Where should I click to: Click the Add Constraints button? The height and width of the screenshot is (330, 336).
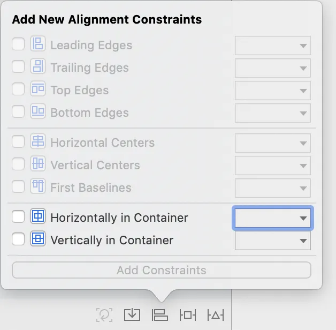click(161, 270)
